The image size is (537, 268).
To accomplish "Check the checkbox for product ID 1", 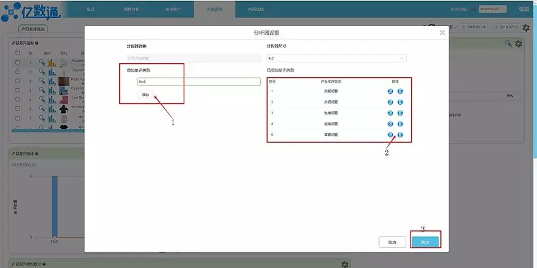I will [x=18, y=63].
